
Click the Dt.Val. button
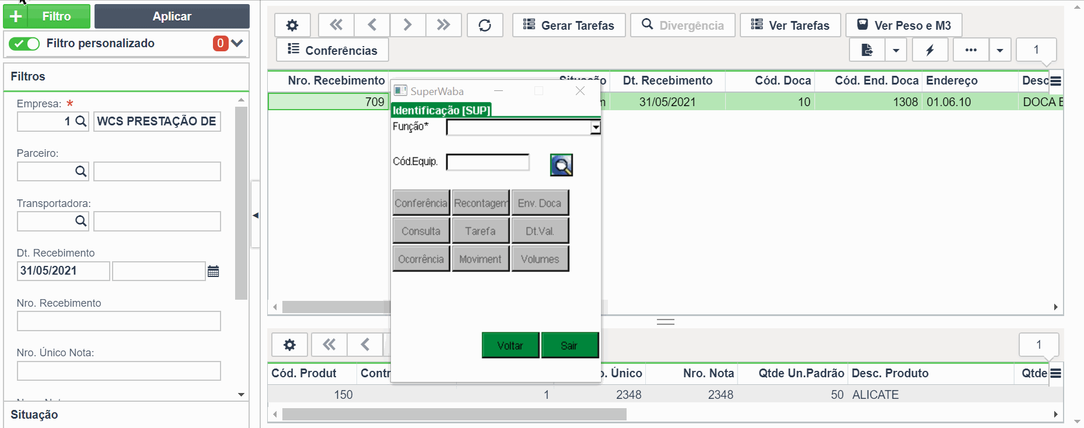click(x=540, y=231)
